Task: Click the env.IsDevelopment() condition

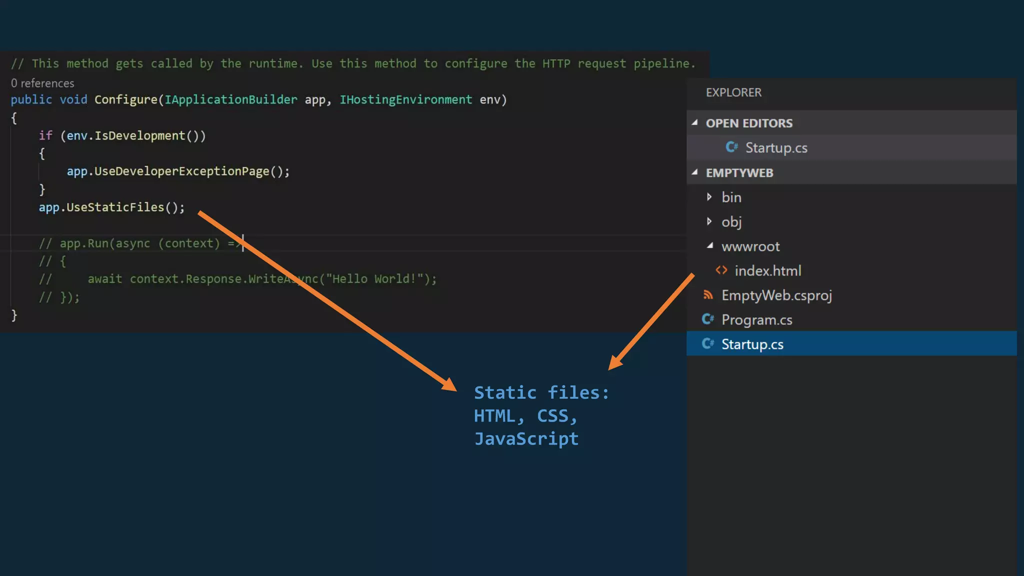Action: coord(133,136)
